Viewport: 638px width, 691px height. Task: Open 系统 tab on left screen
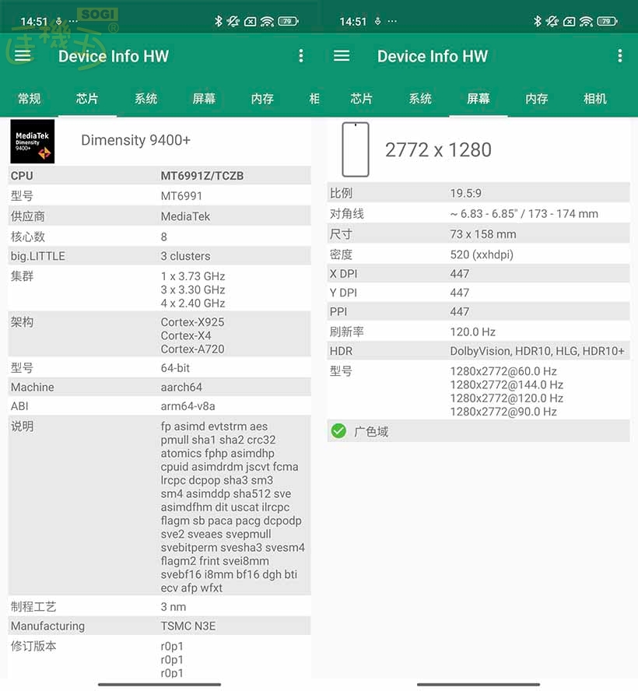coord(145,98)
